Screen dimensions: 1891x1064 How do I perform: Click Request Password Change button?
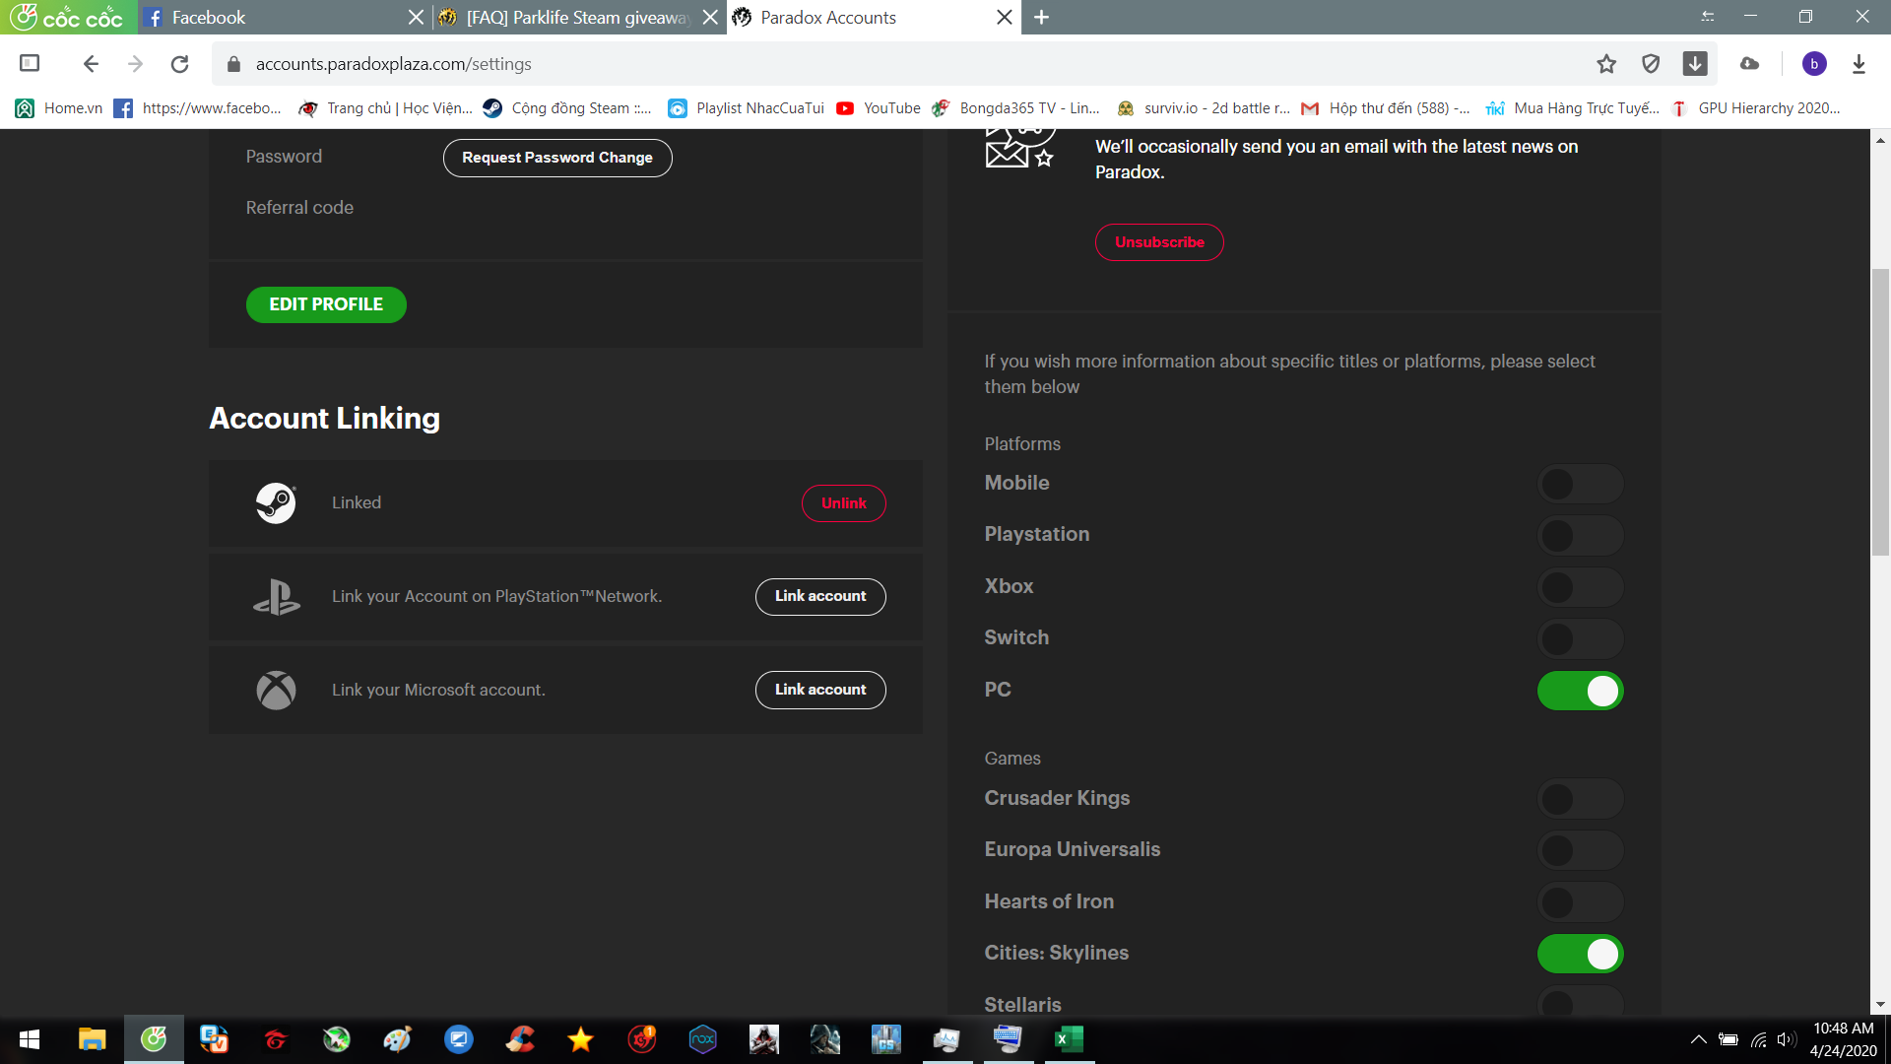tap(557, 158)
